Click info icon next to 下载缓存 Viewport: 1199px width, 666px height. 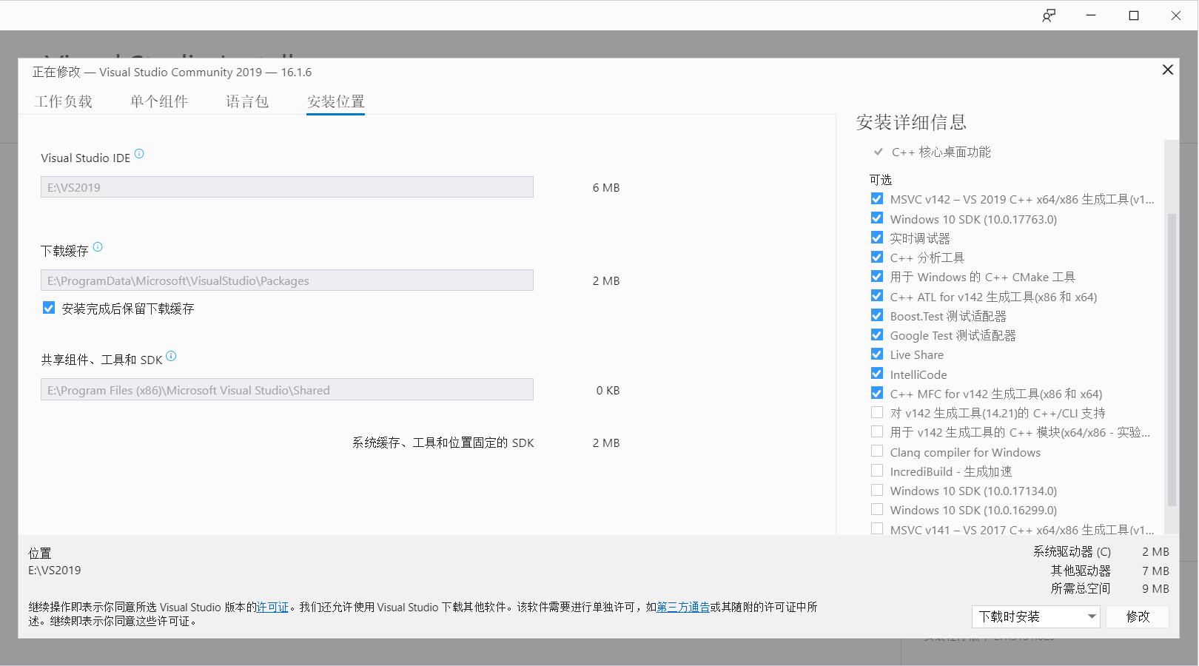98,247
